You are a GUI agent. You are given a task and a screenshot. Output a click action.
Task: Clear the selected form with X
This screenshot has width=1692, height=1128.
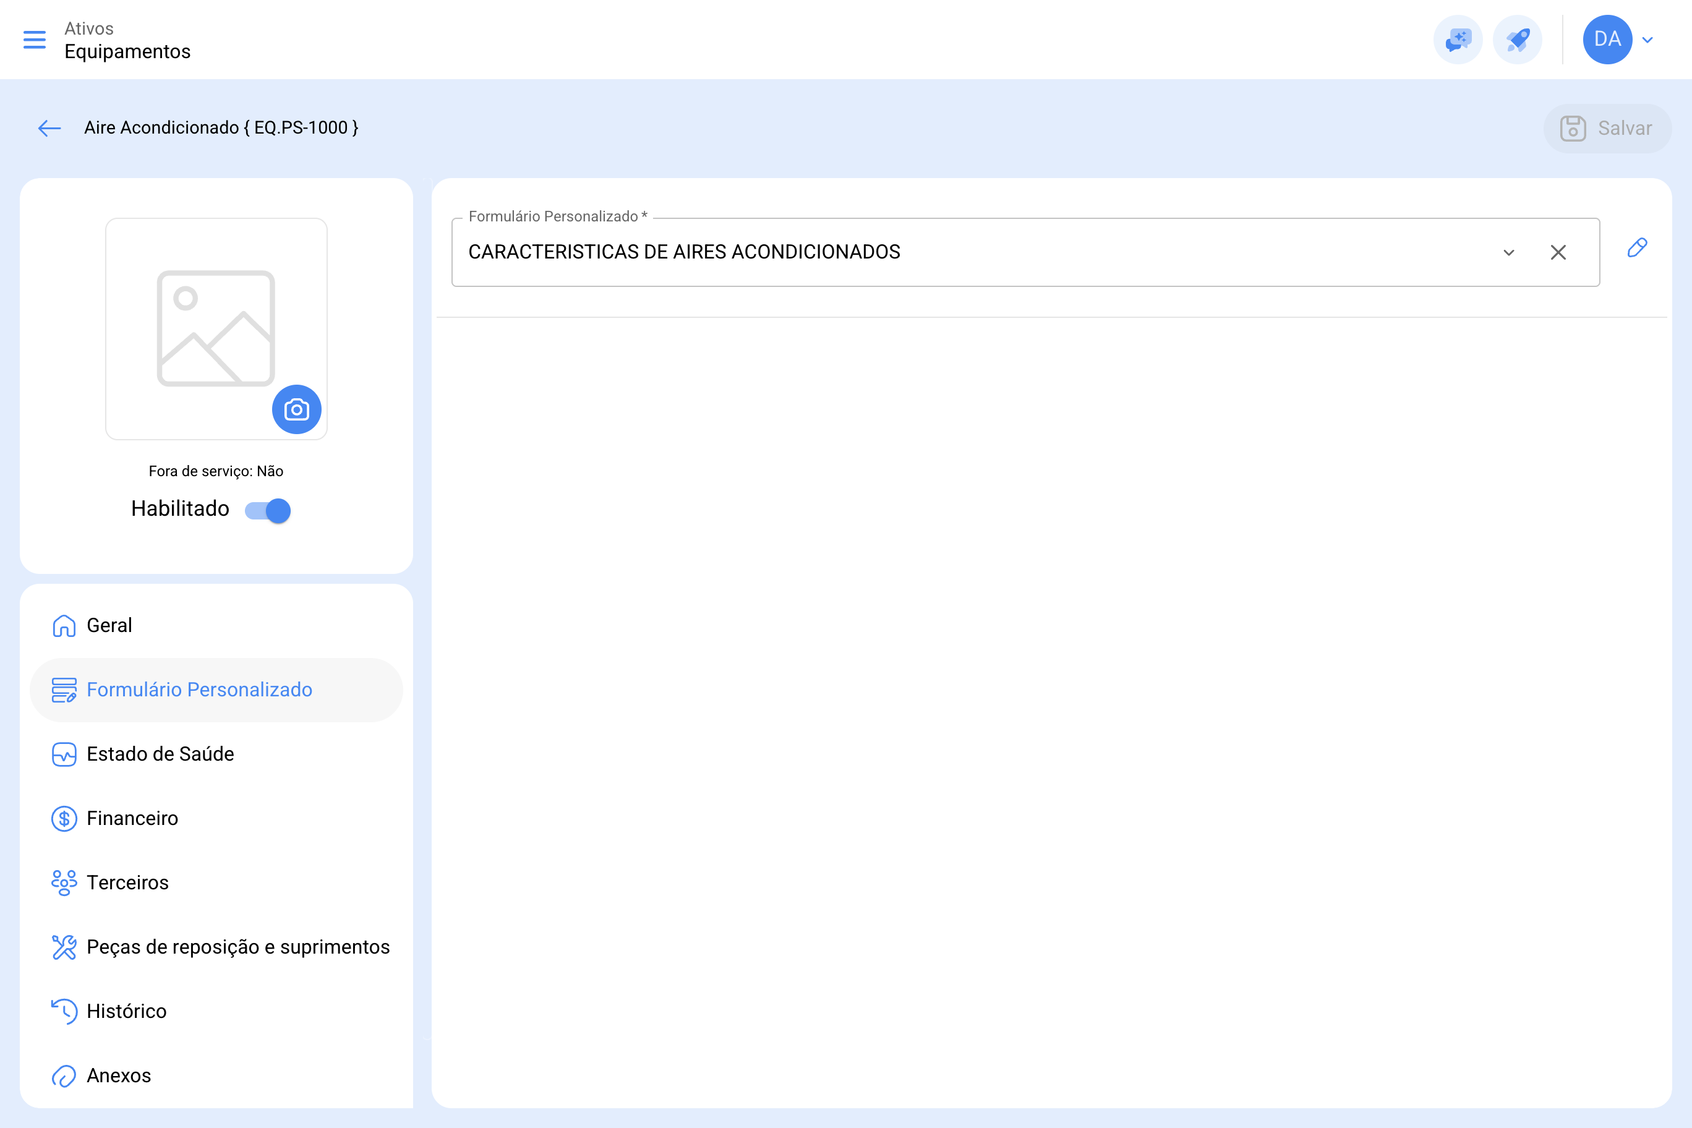click(1558, 252)
